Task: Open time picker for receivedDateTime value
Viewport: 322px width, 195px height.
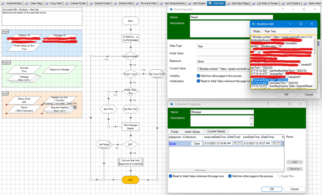Action: [x=235, y=143]
